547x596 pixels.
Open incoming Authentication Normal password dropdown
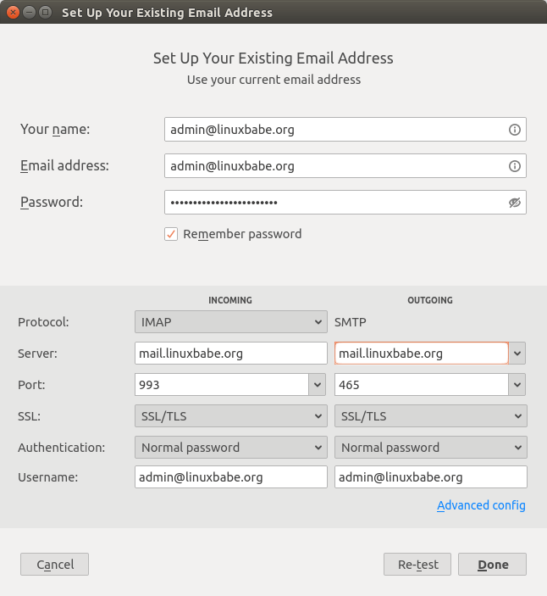(x=230, y=448)
